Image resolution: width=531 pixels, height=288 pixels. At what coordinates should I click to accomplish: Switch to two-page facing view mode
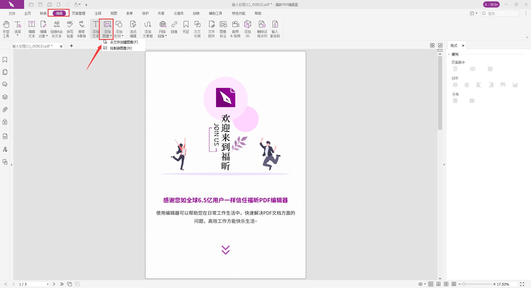pos(446,284)
